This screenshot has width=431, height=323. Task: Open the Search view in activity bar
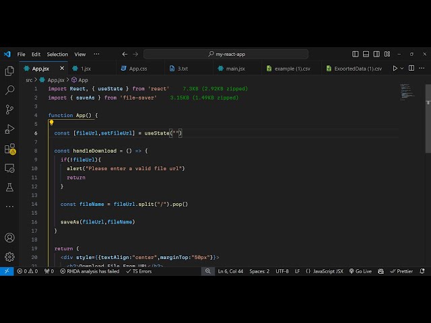(x=9, y=89)
